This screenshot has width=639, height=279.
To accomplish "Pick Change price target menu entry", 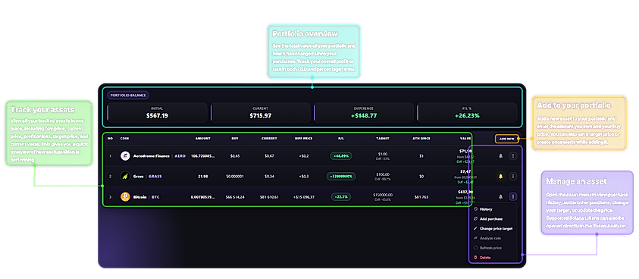I will 494,229.
